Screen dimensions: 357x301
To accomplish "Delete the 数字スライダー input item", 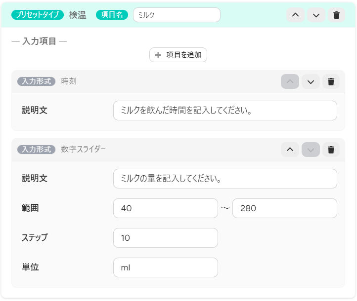I will click(331, 150).
